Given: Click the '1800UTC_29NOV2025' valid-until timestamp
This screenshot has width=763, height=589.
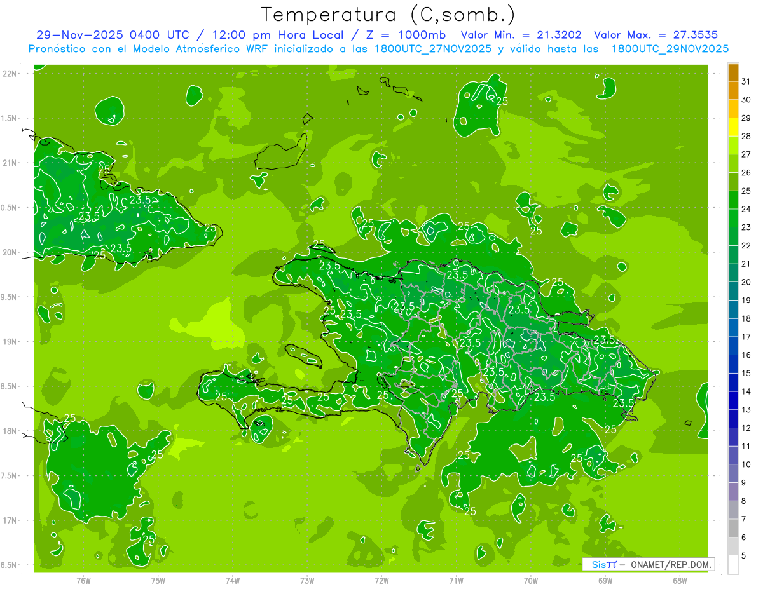Looking at the screenshot, I should (670, 49).
